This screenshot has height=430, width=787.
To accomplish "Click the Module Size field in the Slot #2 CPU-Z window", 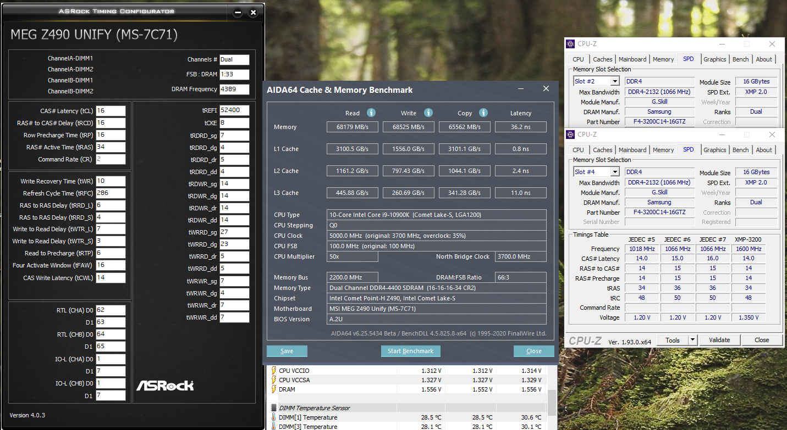I will point(756,82).
